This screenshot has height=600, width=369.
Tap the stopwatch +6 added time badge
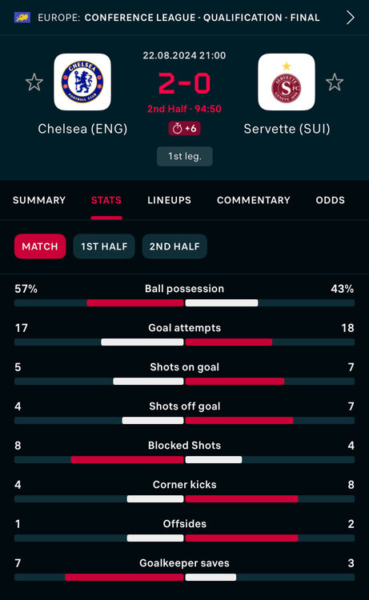184,129
